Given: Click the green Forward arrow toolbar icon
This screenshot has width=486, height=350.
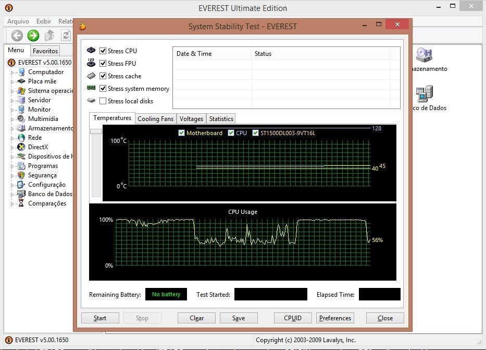Looking at the screenshot, I should pyautogui.click(x=33, y=35).
